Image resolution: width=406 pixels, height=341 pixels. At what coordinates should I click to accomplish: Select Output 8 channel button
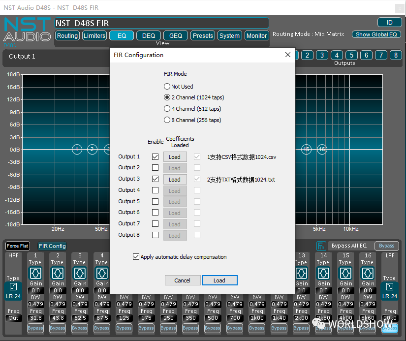[396, 55]
